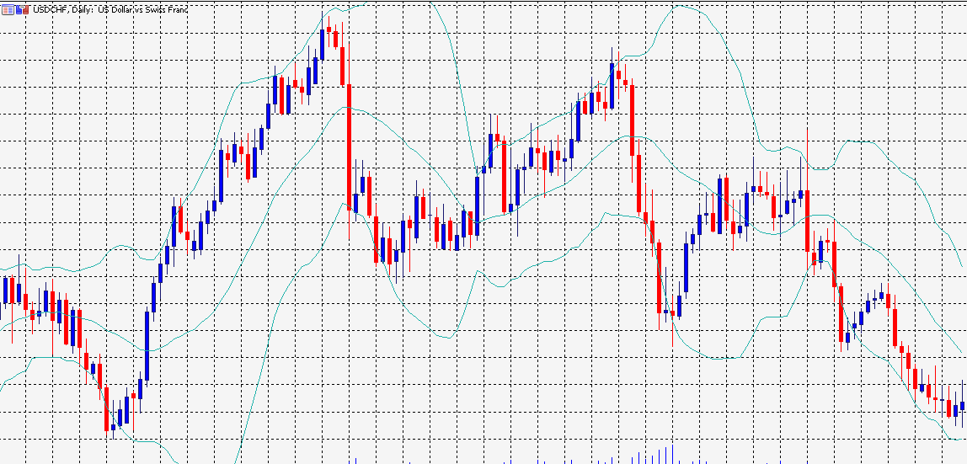The image size is (967, 464).
Task: Click the long red candle right after the second peak
Action: pyautogui.click(x=632, y=118)
